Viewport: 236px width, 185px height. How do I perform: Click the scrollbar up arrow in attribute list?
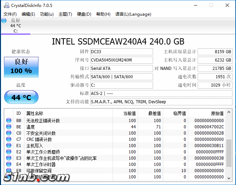[x=229, y=112]
